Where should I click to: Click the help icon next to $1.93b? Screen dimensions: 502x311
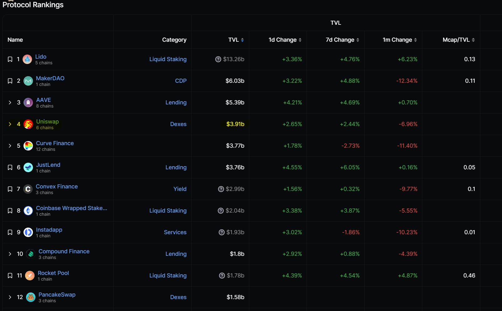click(222, 232)
